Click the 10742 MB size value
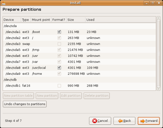163x128 pixels. pyautogui.click(x=75, y=56)
